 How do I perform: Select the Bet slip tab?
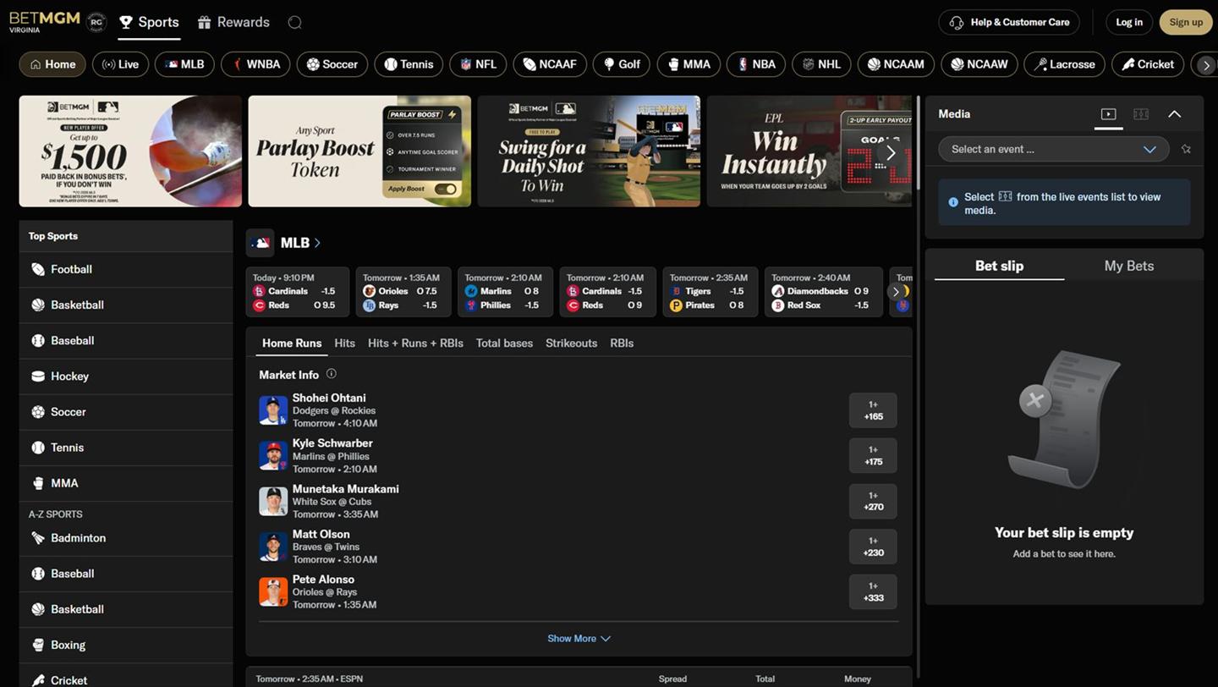[999, 266]
